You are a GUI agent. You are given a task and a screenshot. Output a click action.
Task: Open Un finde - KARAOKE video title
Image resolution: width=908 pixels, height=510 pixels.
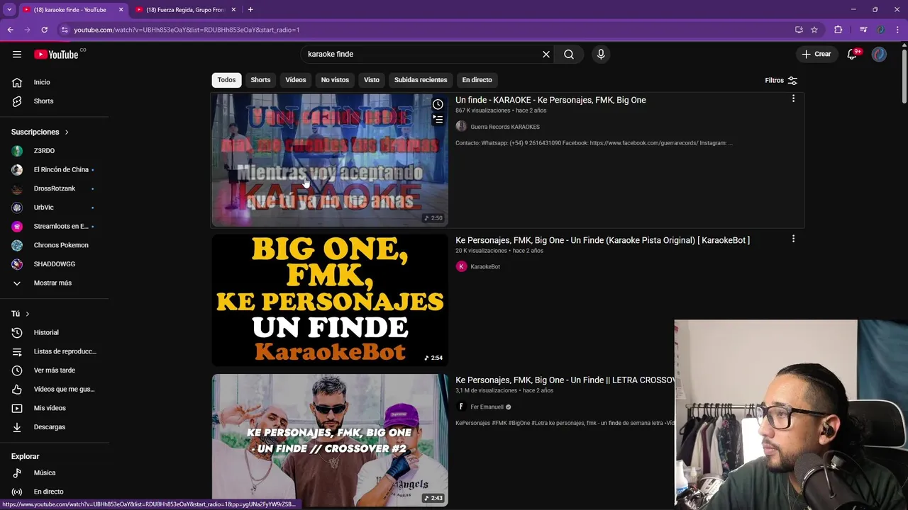pos(550,100)
